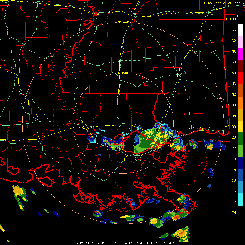Viewport: 245px width, 245px height.
Task: Click the 18 legend value
Action: (x=234, y=159)
